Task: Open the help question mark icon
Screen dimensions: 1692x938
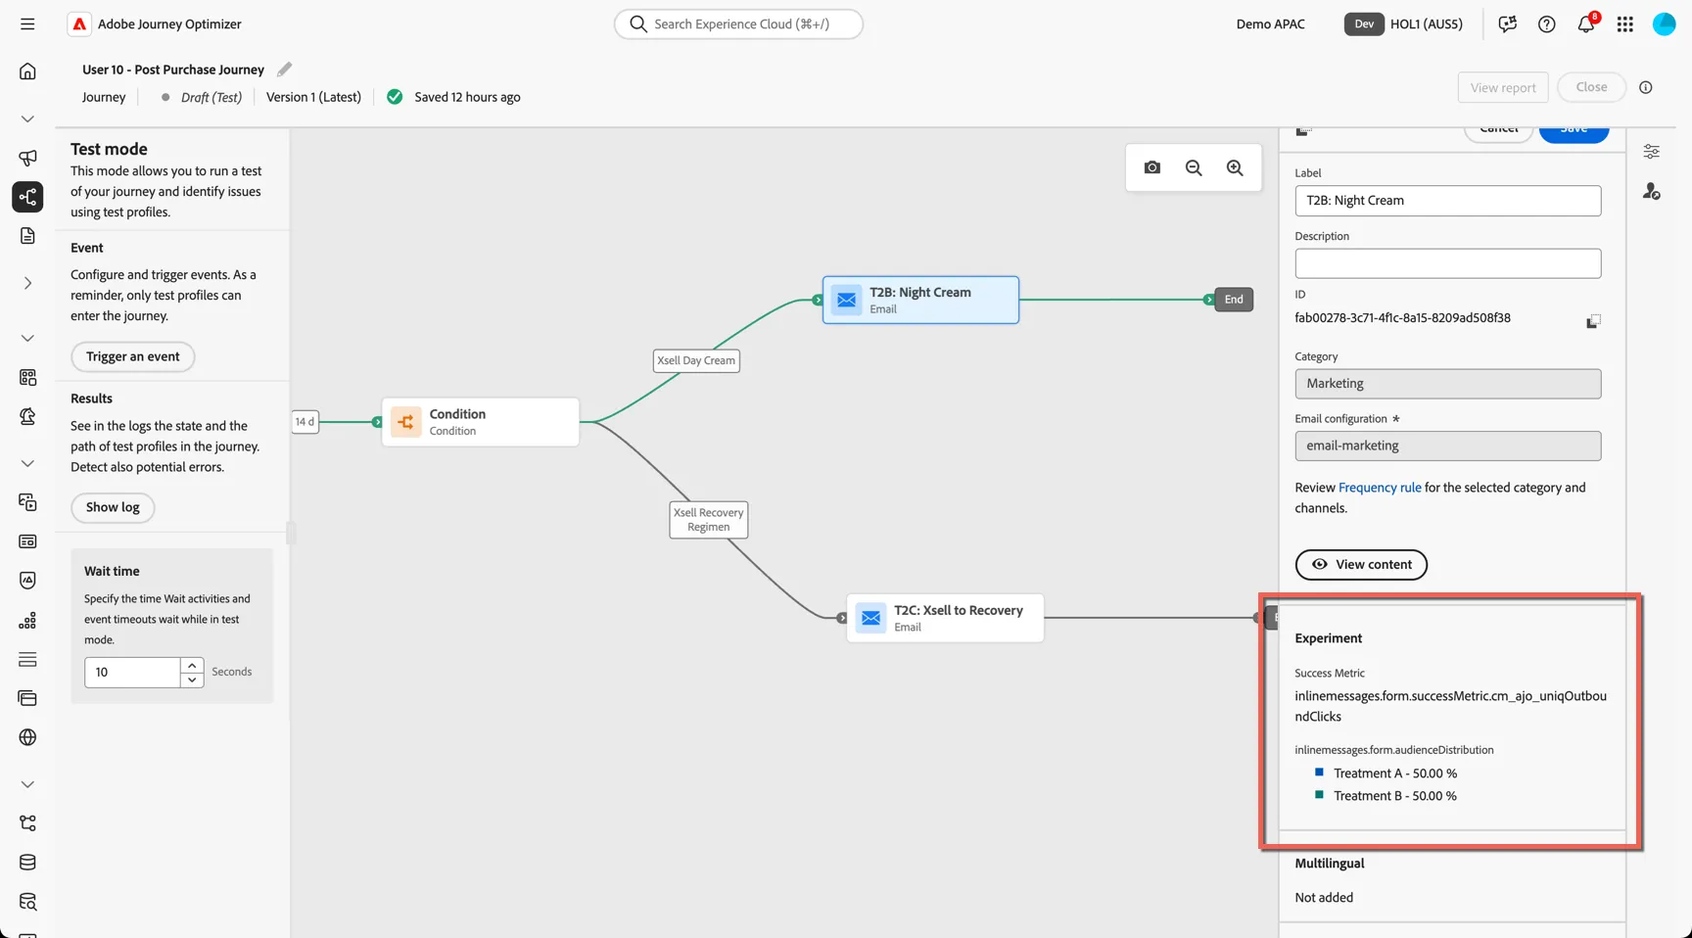Action: tap(1547, 24)
